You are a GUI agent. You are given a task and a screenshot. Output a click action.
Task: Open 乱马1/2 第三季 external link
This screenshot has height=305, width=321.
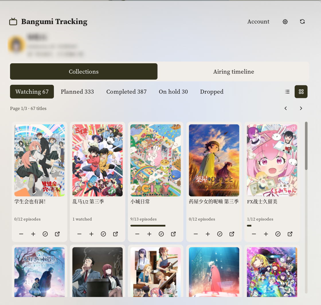coord(116,234)
